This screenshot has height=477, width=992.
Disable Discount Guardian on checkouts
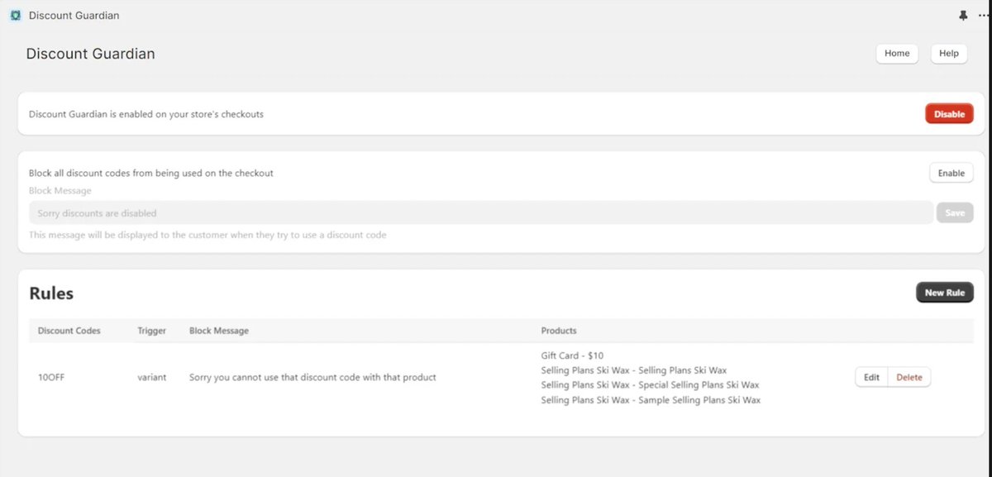[x=949, y=114]
